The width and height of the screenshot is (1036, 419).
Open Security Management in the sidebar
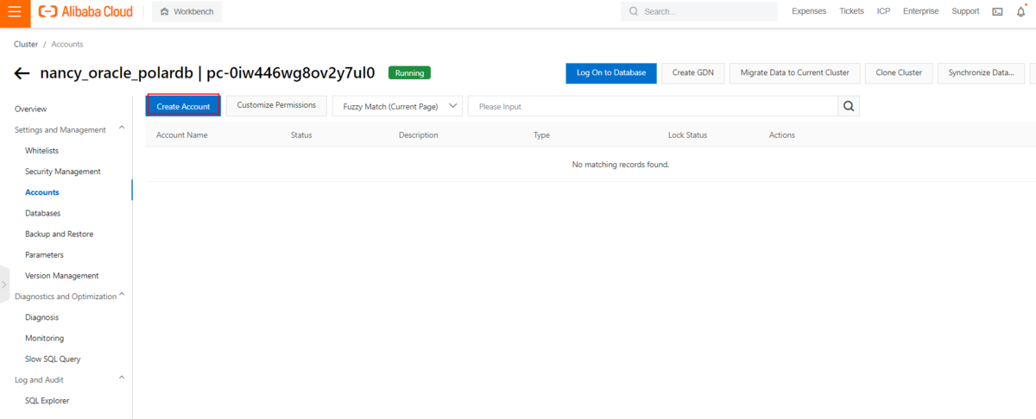tap(63, 172)
